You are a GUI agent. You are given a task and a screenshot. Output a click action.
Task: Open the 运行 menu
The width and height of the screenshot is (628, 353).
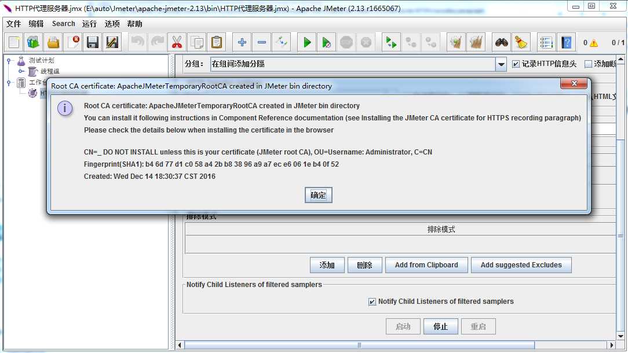(x=89, y=24)
